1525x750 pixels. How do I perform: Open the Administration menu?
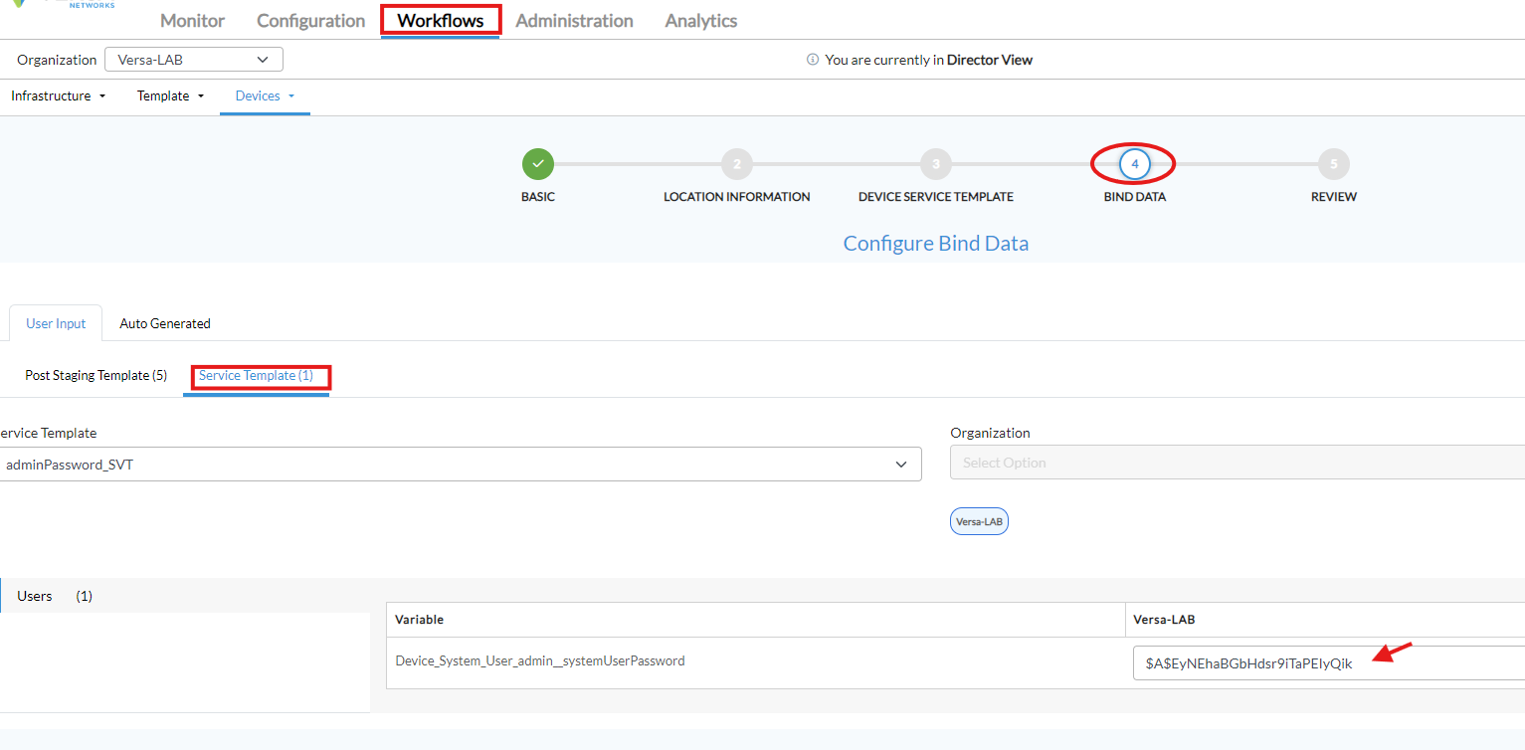point(574,21)
